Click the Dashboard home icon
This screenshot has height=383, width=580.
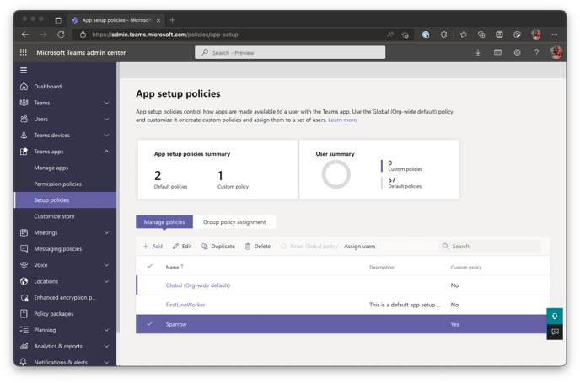24,87
